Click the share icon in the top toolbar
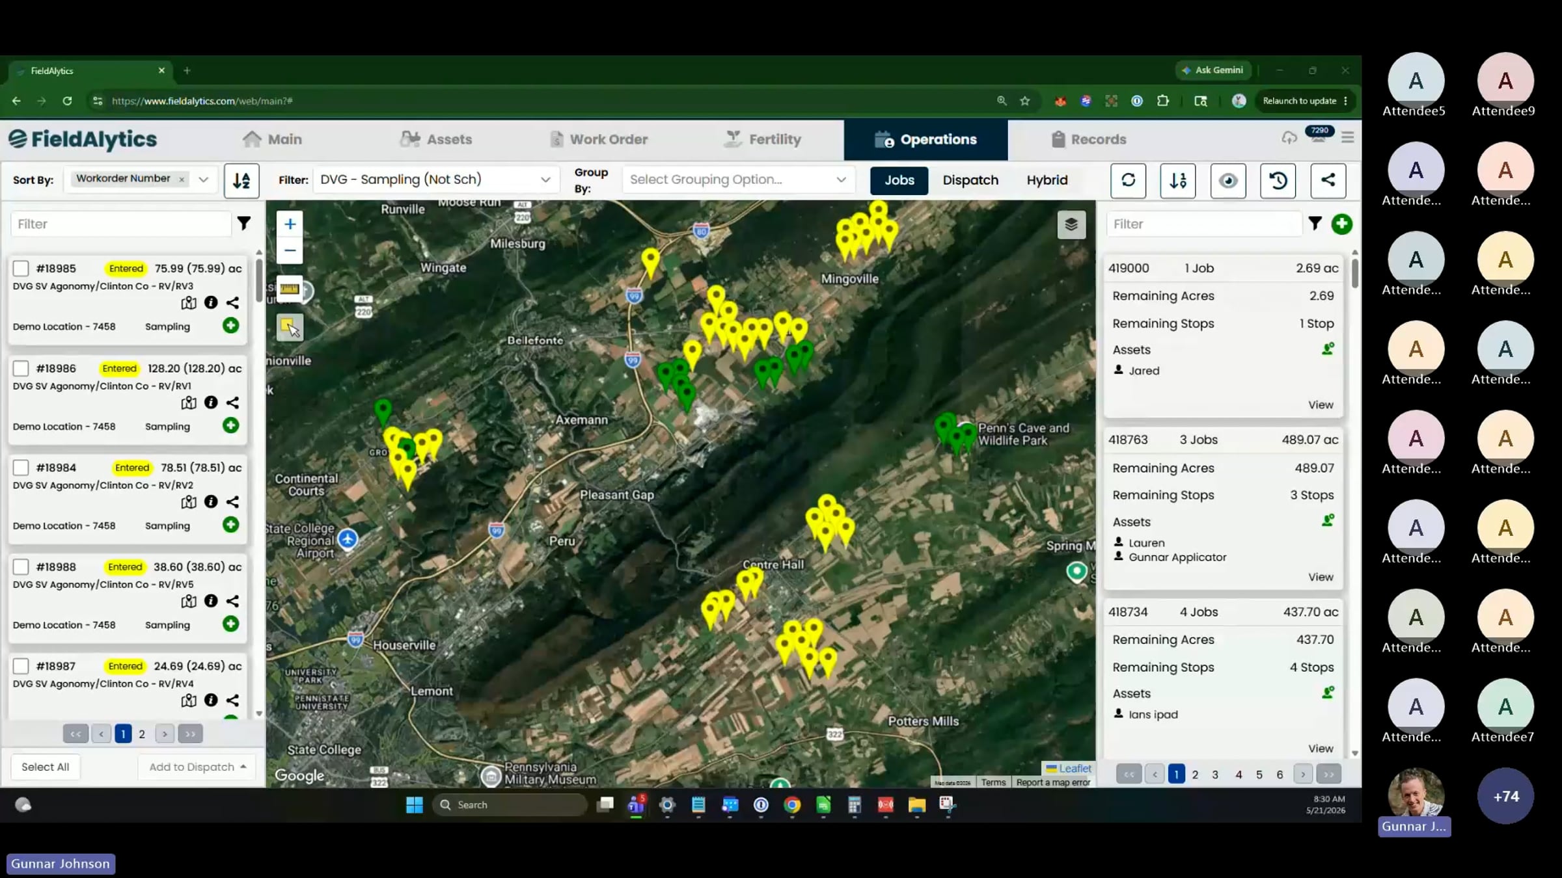 tap(1328, 180)
